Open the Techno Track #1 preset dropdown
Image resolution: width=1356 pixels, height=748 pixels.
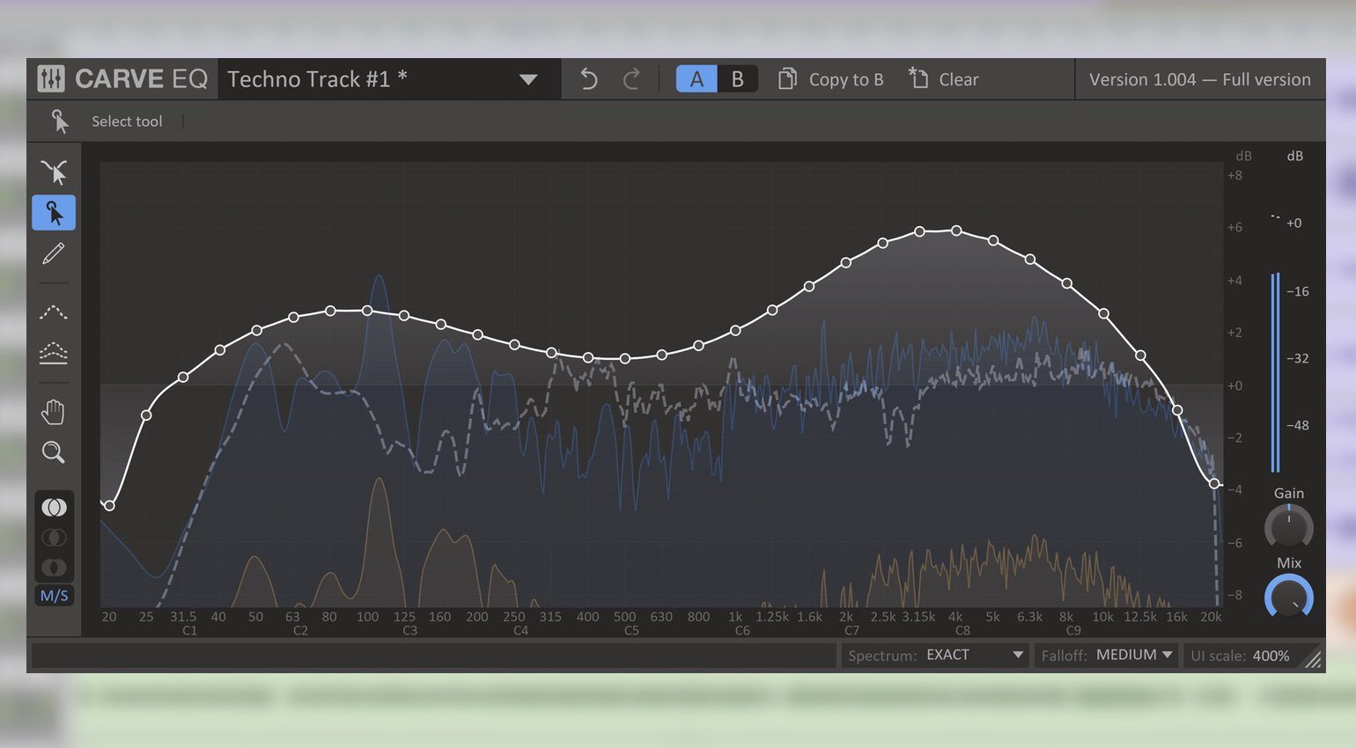[528, 79]
